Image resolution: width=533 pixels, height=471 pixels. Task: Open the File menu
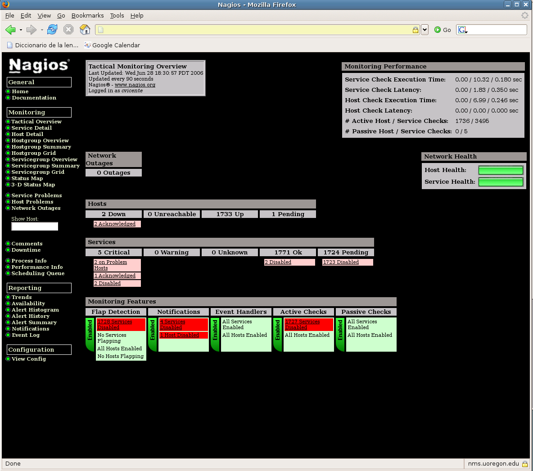pos(9,16)
